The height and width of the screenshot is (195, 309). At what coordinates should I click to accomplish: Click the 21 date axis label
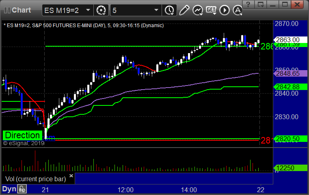(x=45, y=190)
